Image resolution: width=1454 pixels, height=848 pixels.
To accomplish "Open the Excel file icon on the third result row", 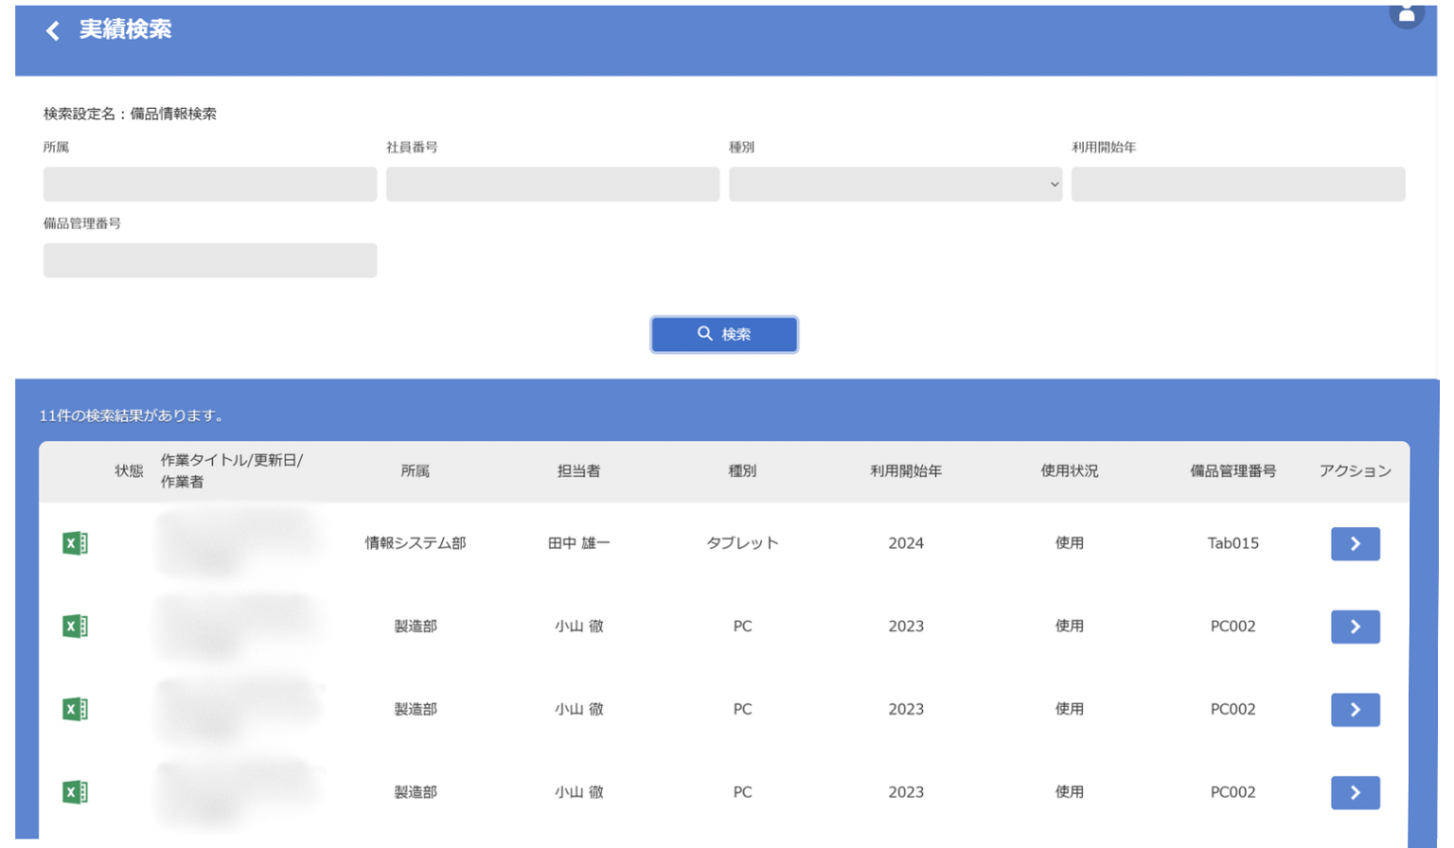I will (x=75, y=709).
